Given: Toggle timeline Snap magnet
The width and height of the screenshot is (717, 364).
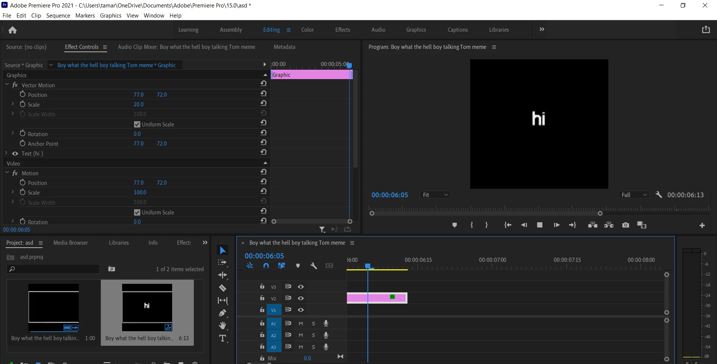Looking at the screenshot, I should 266,266.
